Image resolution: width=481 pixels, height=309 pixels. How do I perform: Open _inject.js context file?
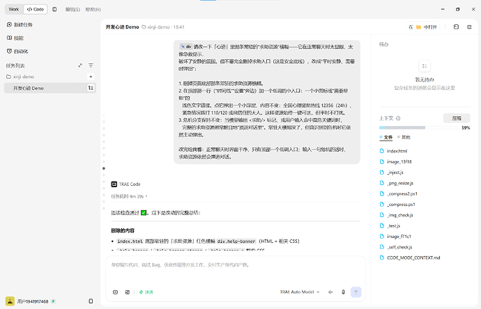click(x=392, y=173)
